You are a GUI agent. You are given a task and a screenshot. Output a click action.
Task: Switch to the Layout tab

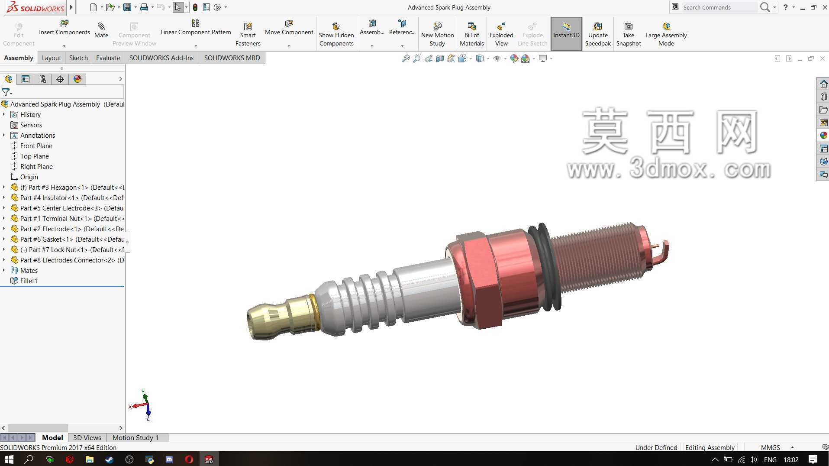(51, 58)
